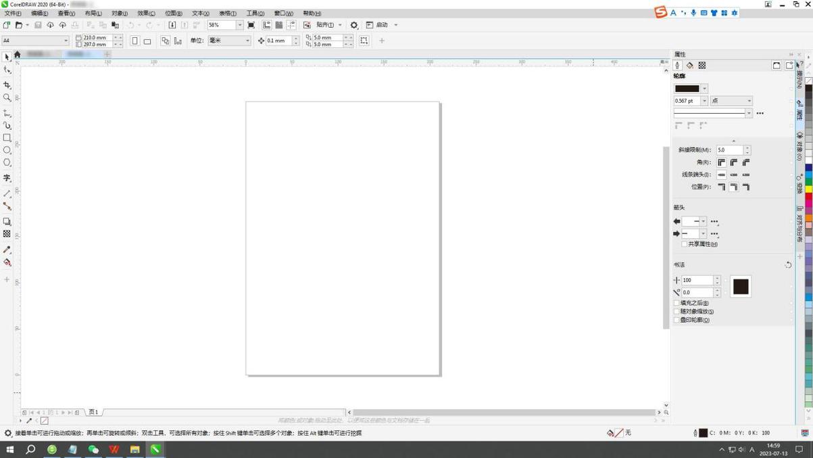This screenshot has height=458, width=813.
Task: Set page to portrait orientation
Action: pyautogui.click(x=134, y=41)
